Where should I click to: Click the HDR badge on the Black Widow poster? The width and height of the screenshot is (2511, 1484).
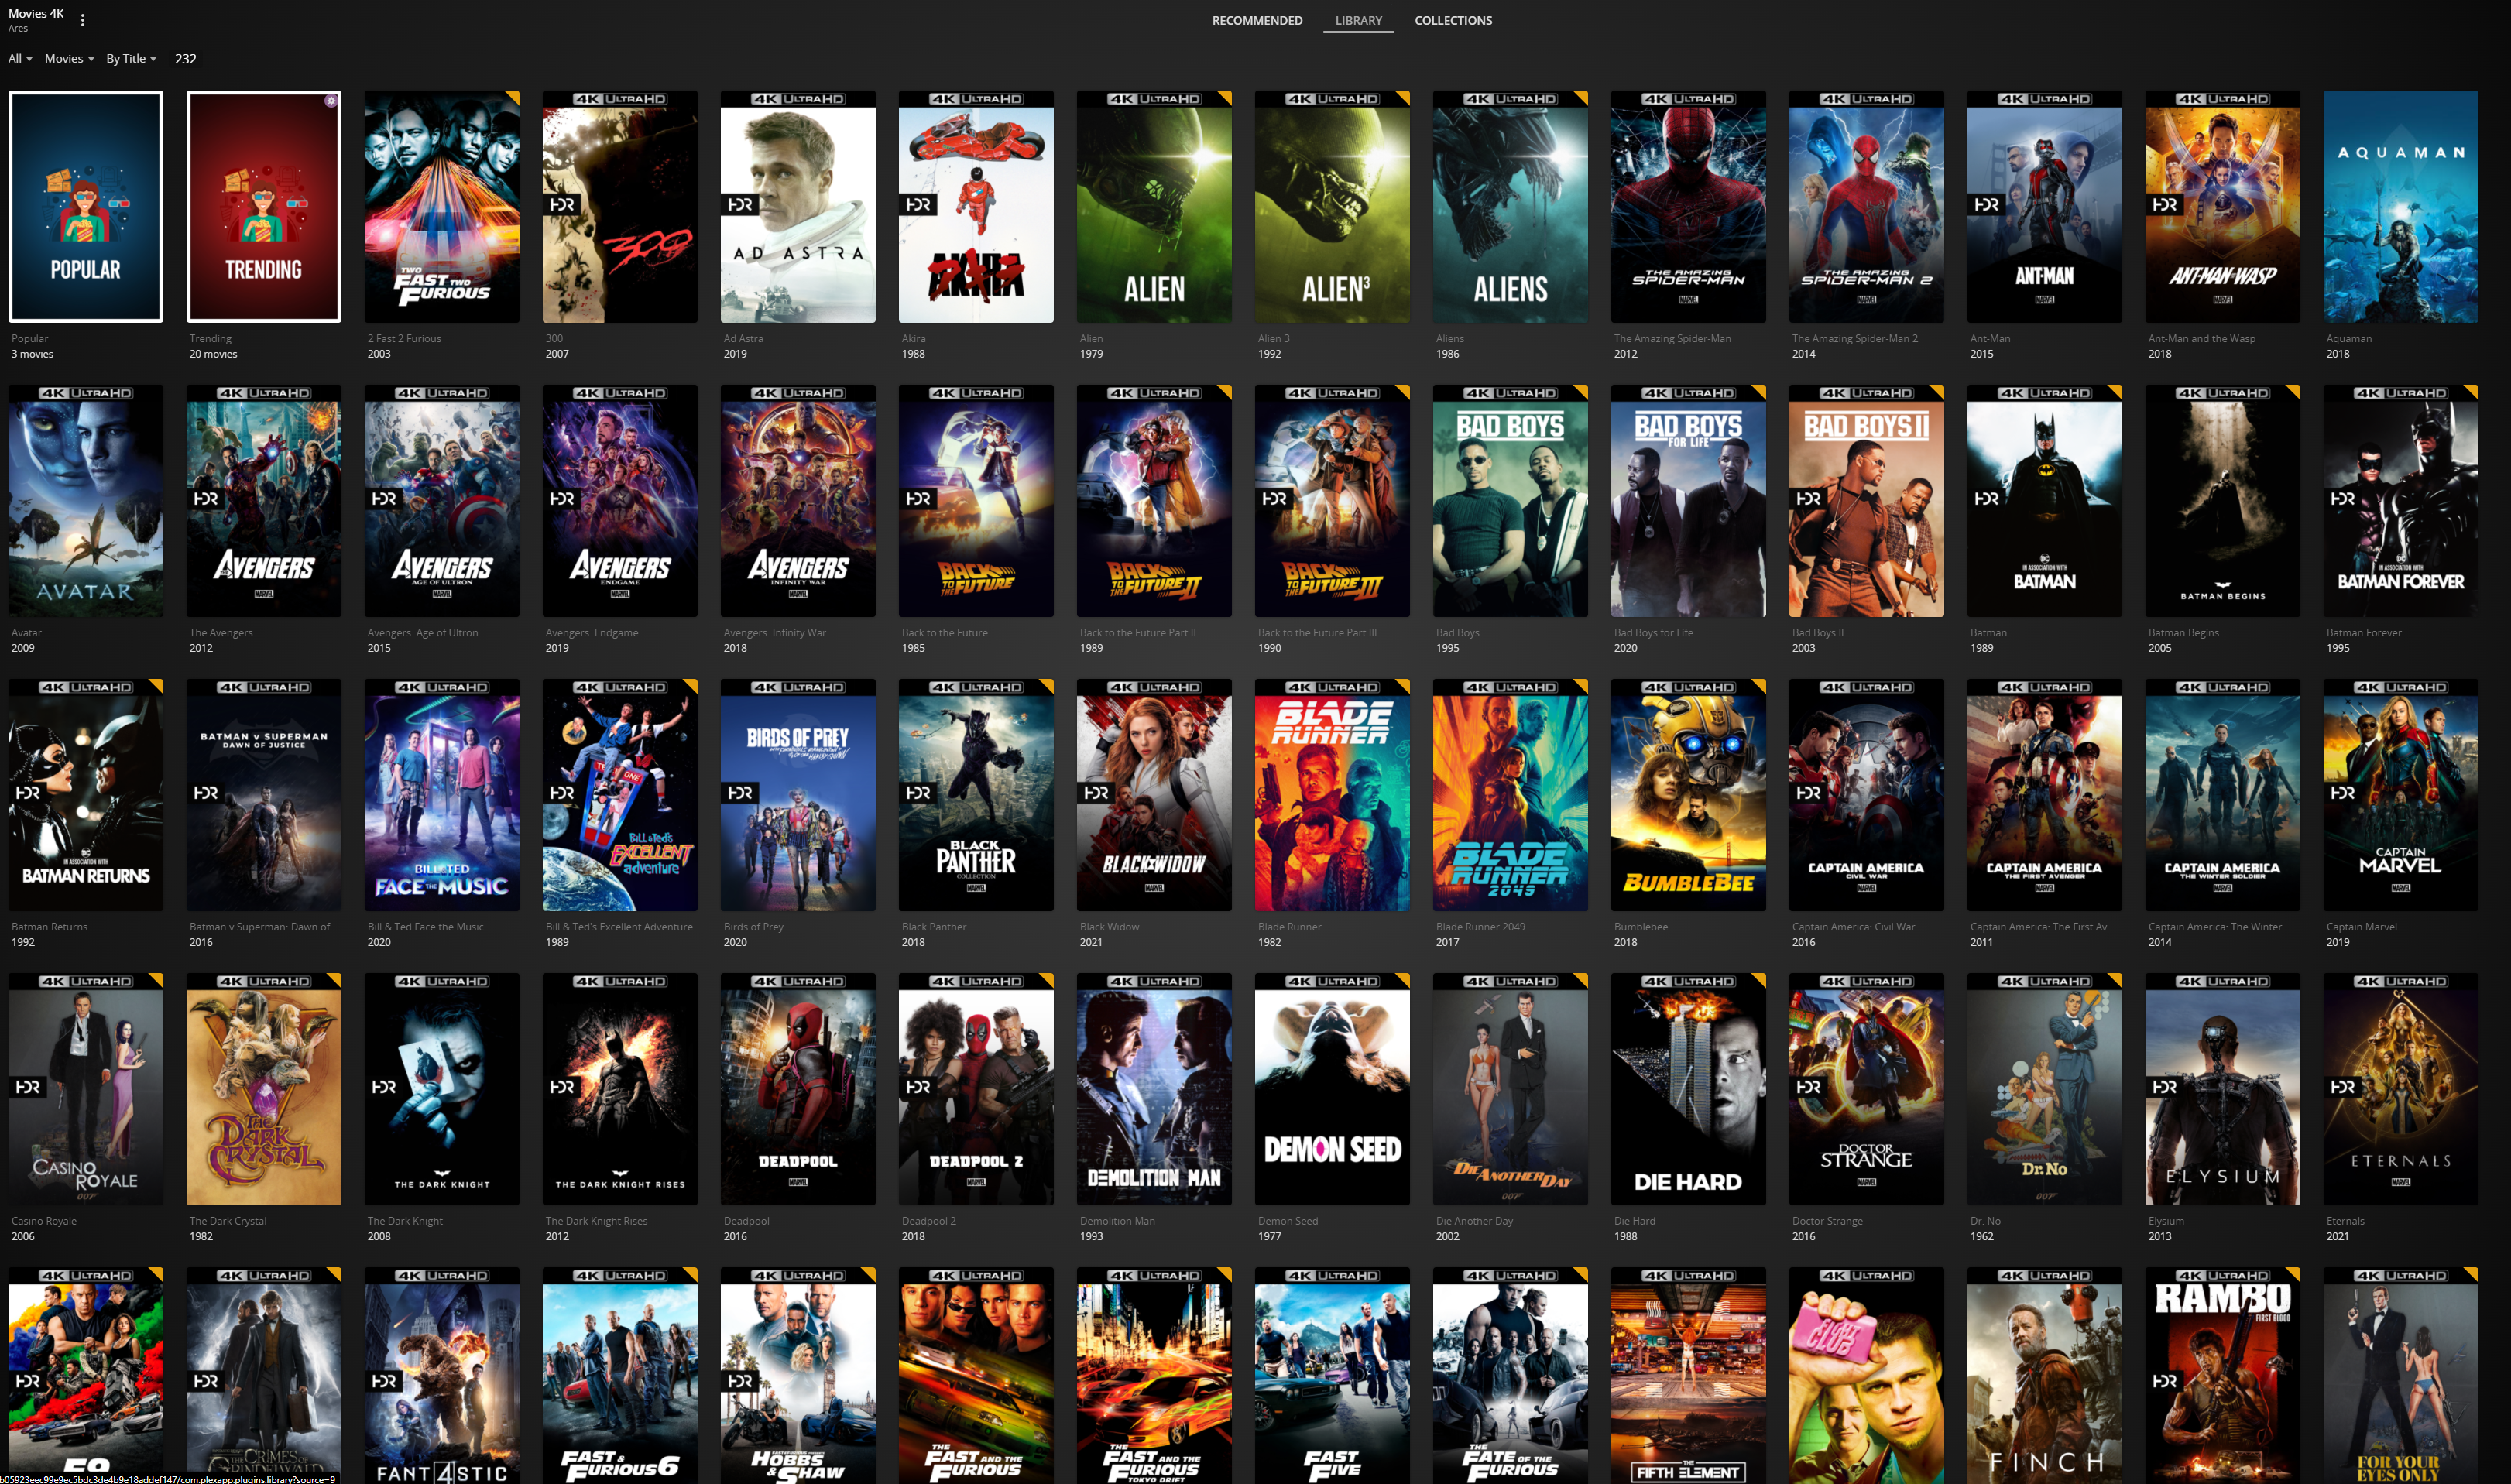[1096, 793]
